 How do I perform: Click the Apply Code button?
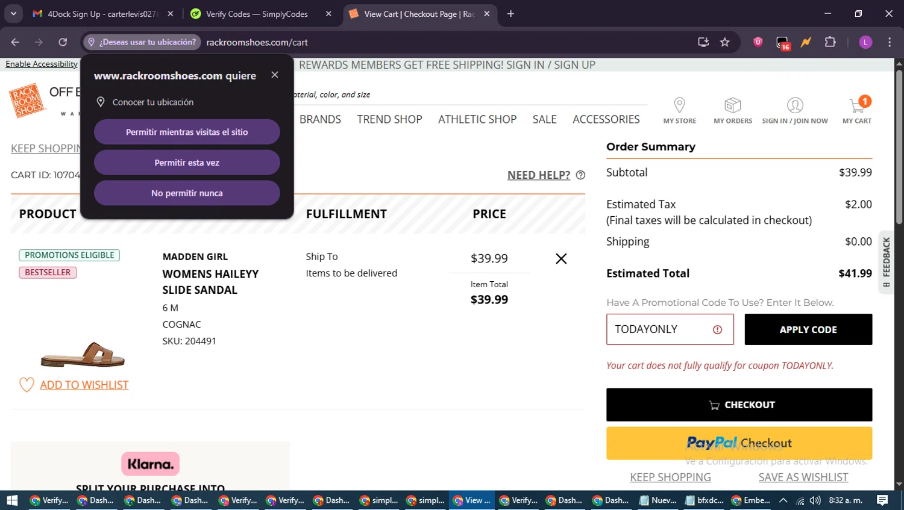click(808, 329)
